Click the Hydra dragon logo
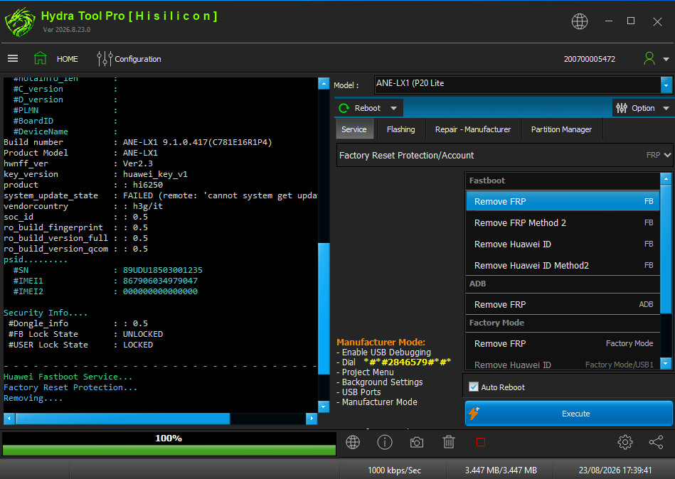The image size is (675, 479). [x=20, y=22]
